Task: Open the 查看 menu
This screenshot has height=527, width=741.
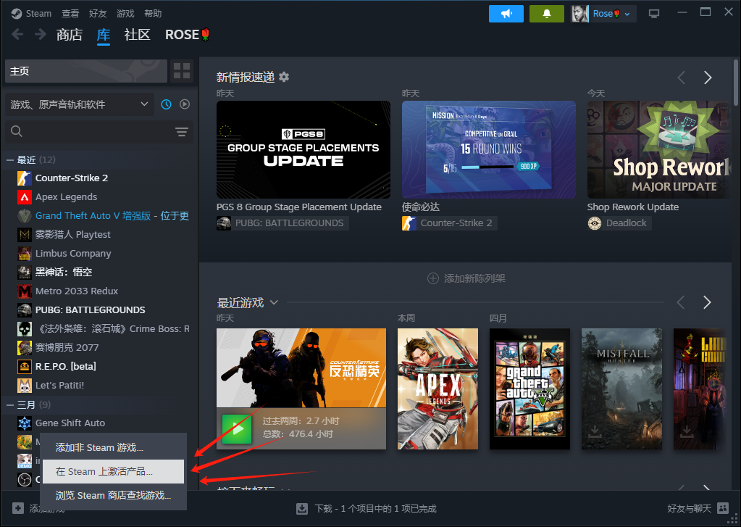Action: [70, 13]
